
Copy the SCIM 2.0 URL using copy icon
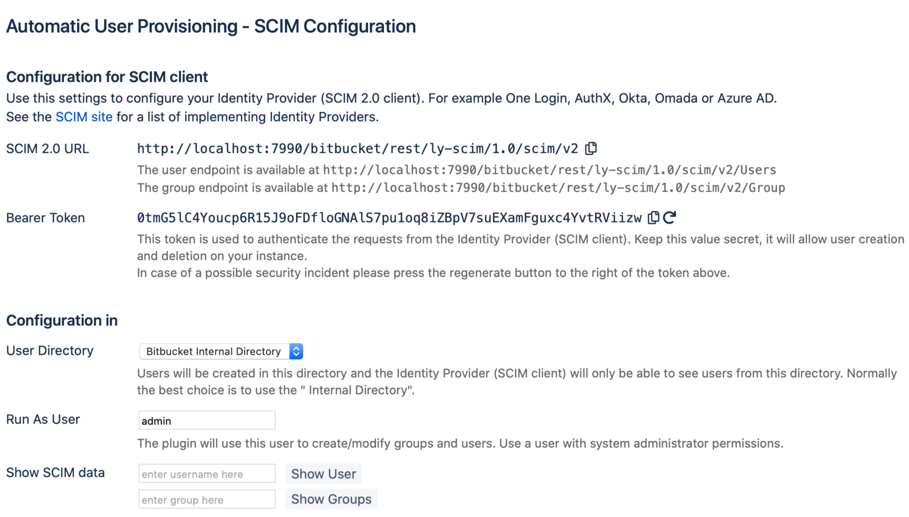(592, 148)
